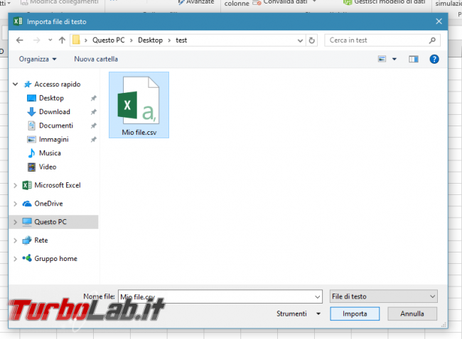This screenshot has width=462, height=339.
Task: Expand the Microsoft Excel tree node
Action: pyautogui.click(x=16, y=186)
